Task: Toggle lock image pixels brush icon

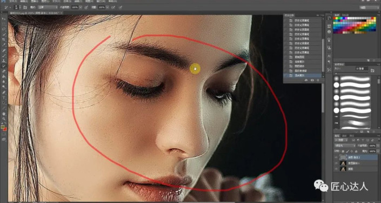Action: click(x=347, y=152)
